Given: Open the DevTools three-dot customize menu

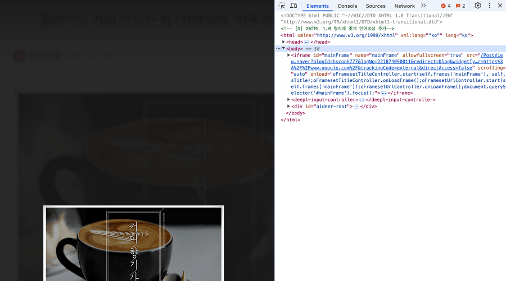Looking at the screenshot, I should (490, 6).
